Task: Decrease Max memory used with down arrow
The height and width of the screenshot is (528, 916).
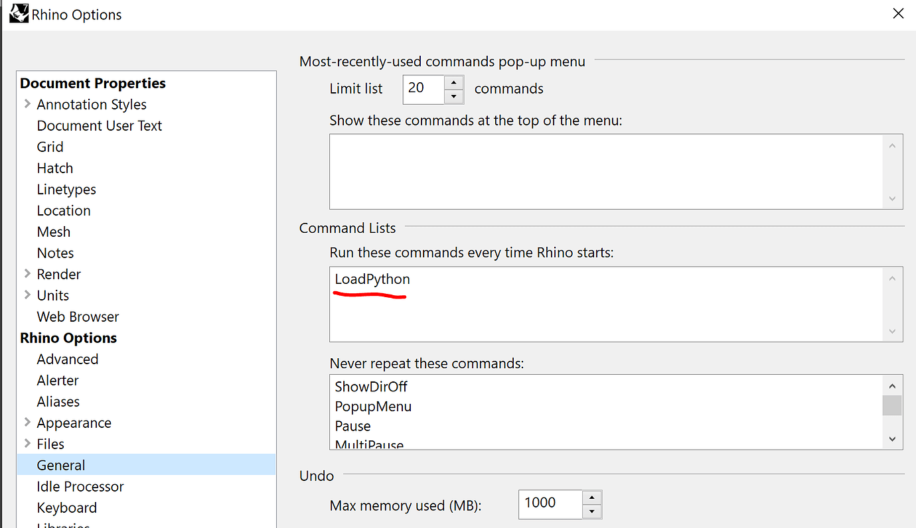Action: click(x=591, y=511)
